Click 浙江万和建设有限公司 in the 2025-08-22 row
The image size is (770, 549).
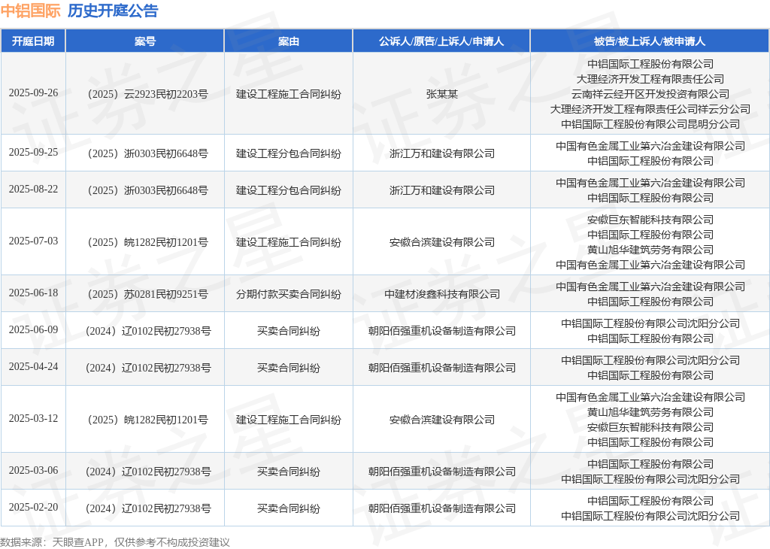441,190
